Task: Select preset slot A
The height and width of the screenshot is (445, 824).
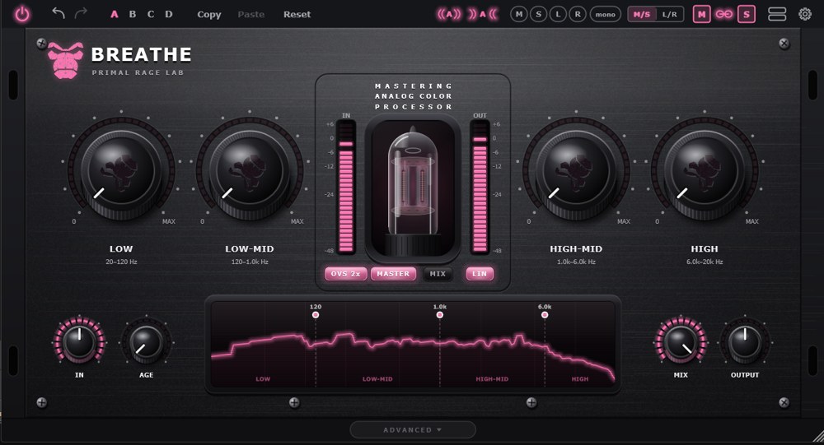Action: pos(114,14)
